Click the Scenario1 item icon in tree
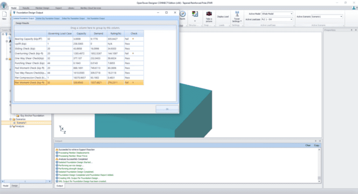 (x=14, y=123)
